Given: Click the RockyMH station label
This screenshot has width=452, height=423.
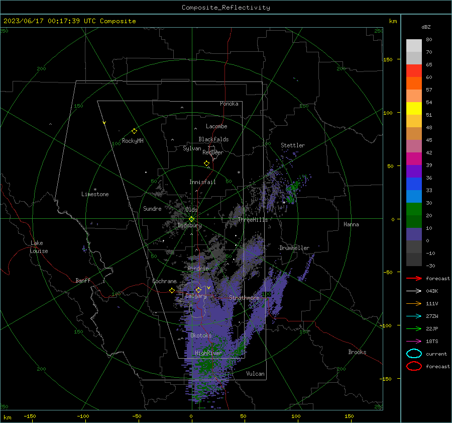Looking at the screenshot, I should pos(133,141).
